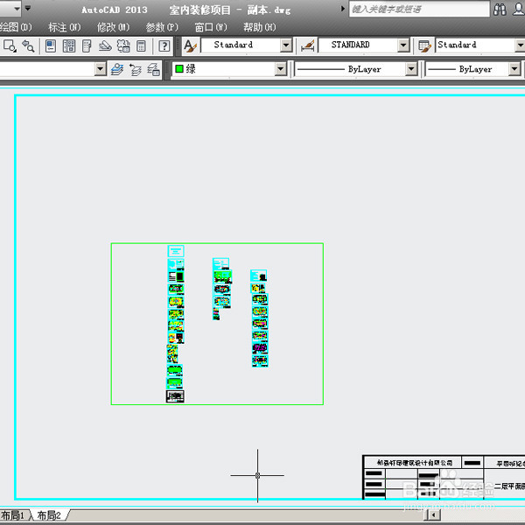The image size is (525, 525).
Task: Click the user sign-in icon
Action: [519, 10]
